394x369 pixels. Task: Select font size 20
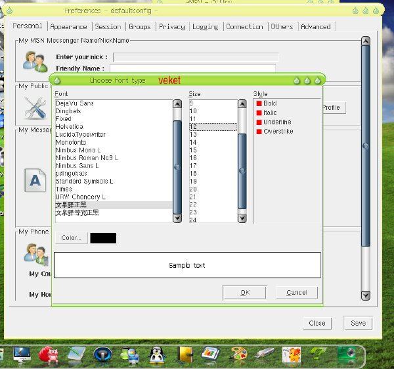213,189
